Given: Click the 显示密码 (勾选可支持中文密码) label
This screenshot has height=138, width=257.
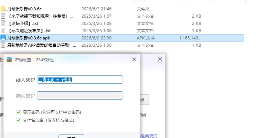Looking at the screenshot, I should click(x=52, y=112).
